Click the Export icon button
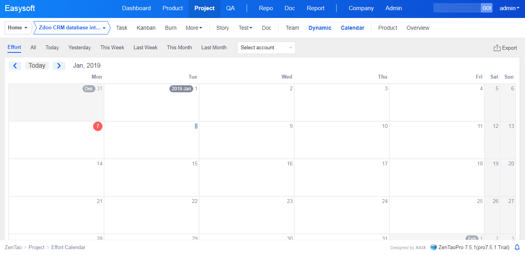The height and width of the screenshot is (255, 525). point(497,48)
